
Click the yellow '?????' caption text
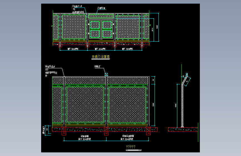[131, 147]
